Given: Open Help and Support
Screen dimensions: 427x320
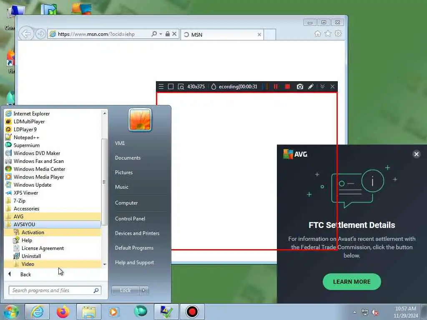Looking at the screenshot, I should 135,262.
